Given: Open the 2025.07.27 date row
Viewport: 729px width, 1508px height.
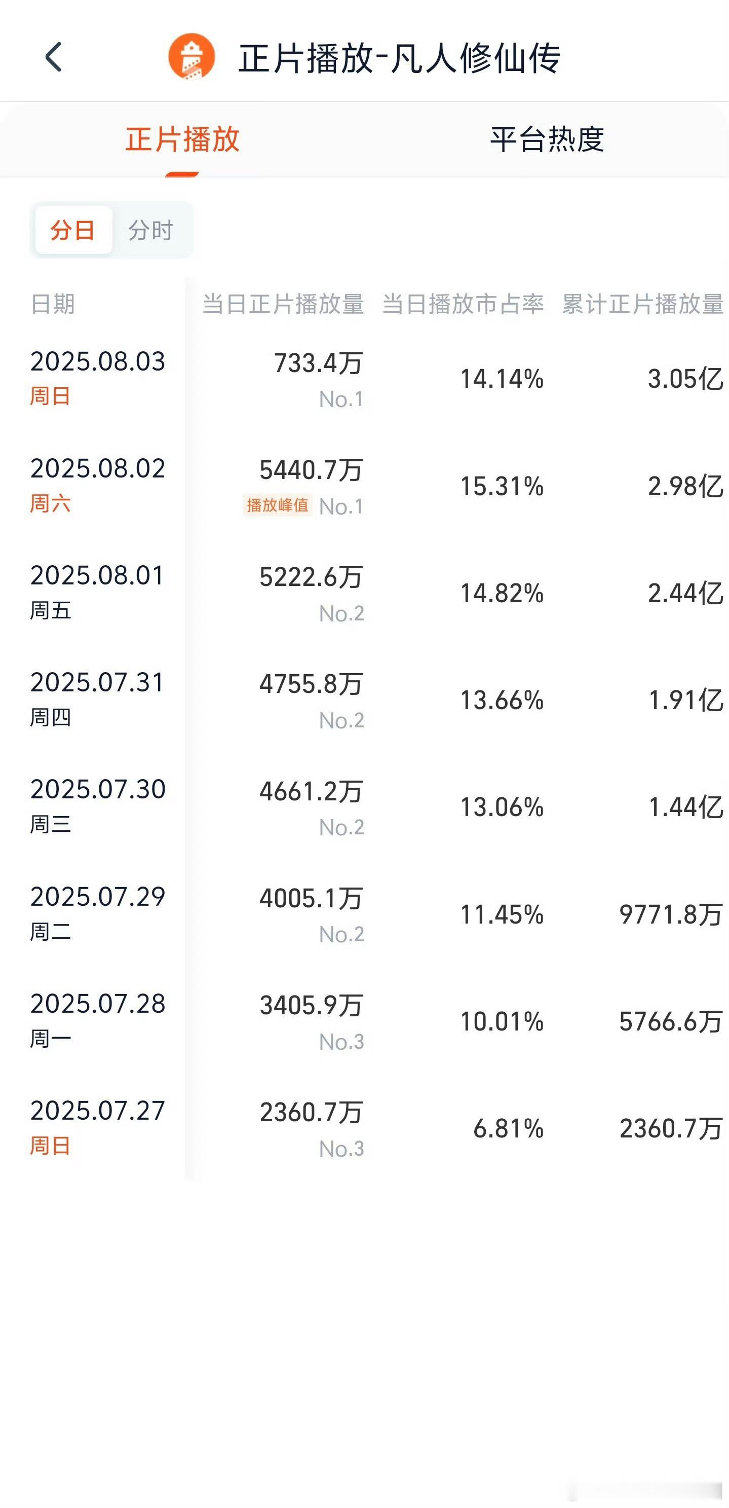Looking at the screenshot, I should pyautogui.click(x=365, y=1128).
